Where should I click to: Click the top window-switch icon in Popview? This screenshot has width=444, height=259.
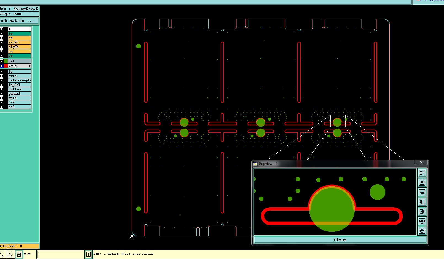[422, 173]
